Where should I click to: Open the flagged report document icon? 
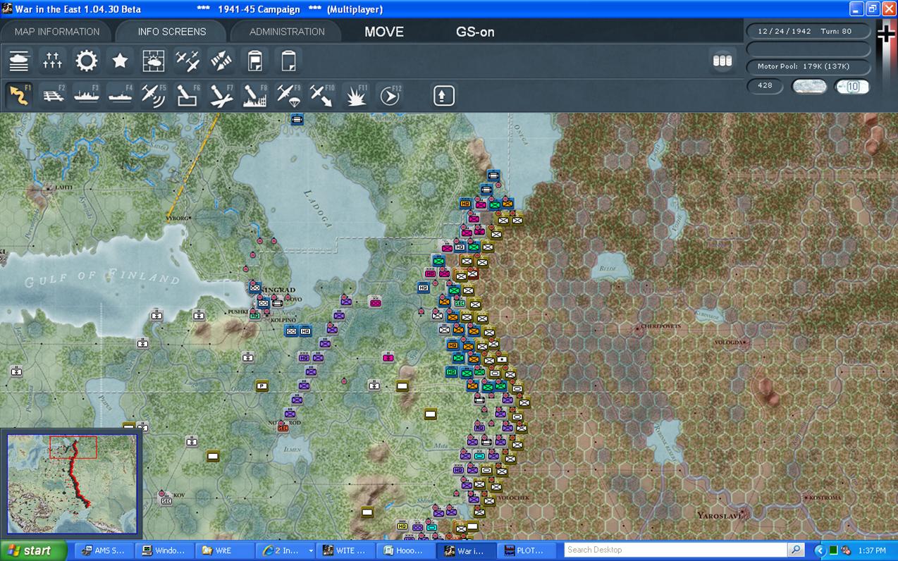[255, 61]
